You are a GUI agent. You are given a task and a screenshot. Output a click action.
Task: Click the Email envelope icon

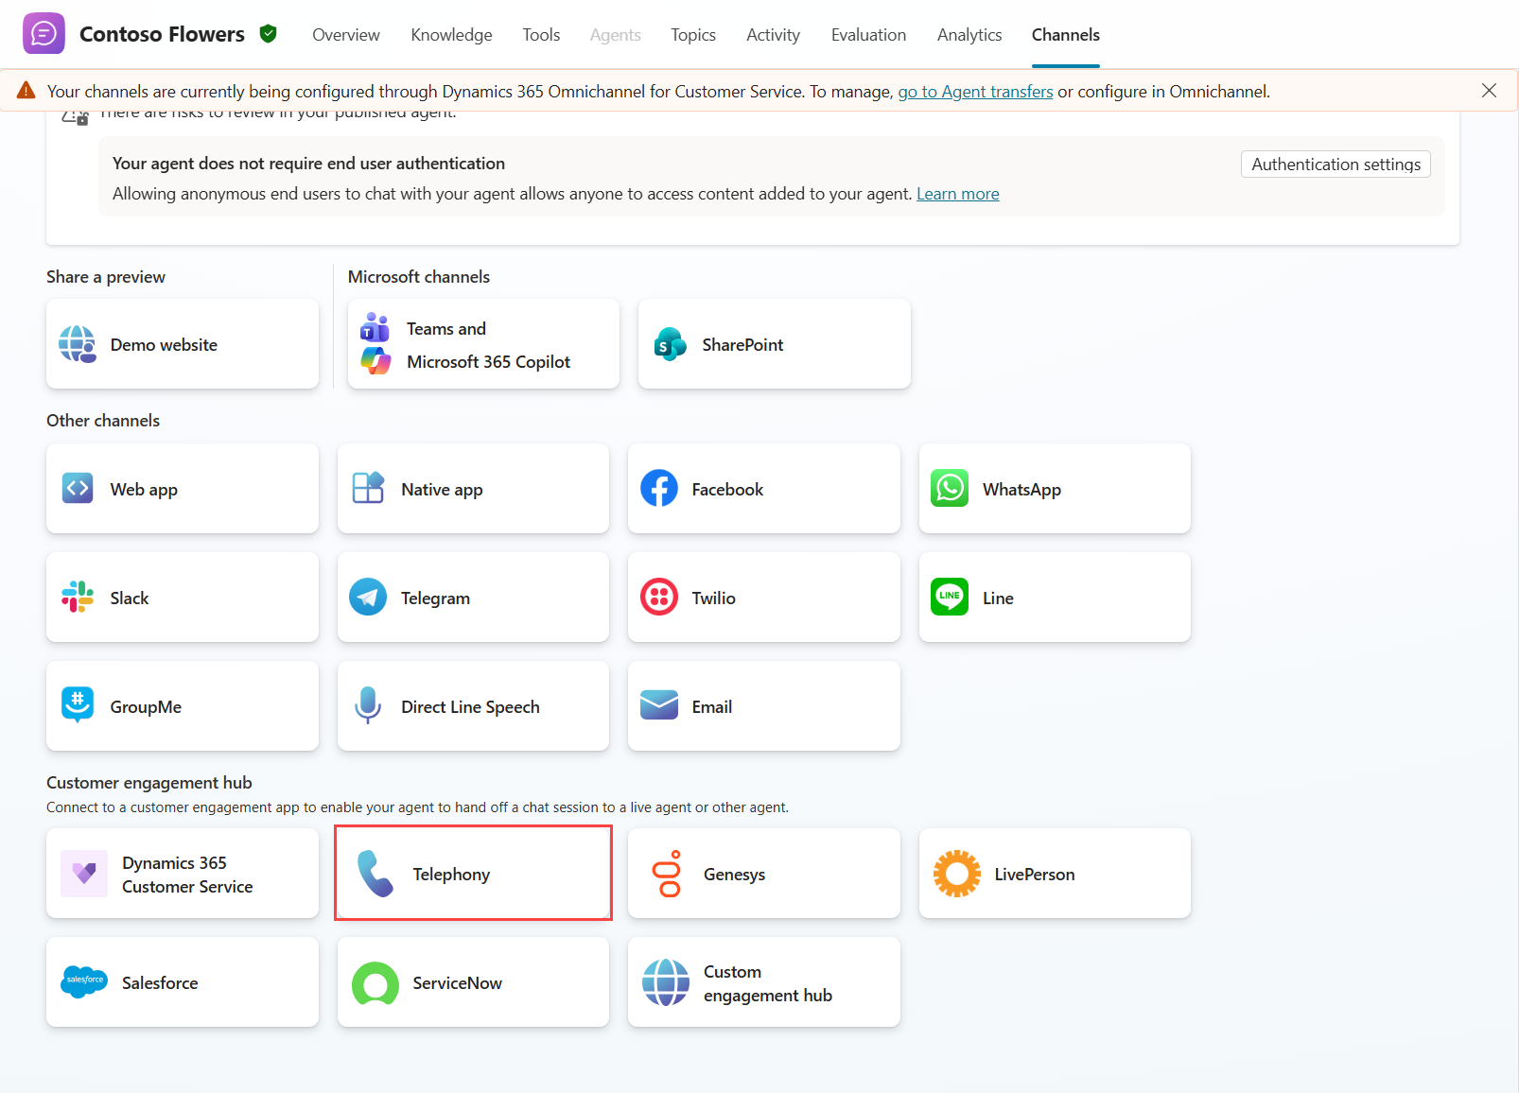coord(659,705)
